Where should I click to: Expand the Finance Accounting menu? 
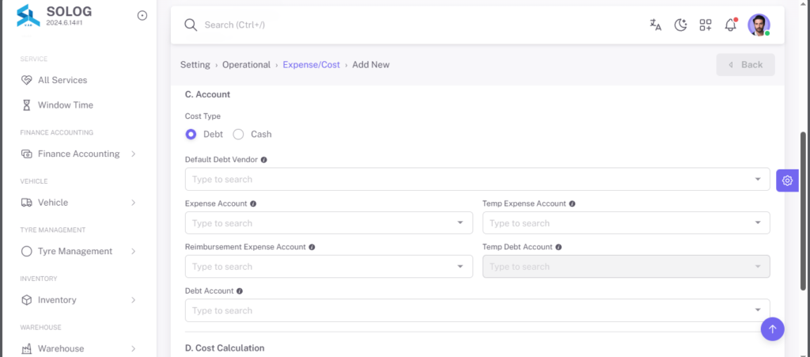[x=78, y=154]
